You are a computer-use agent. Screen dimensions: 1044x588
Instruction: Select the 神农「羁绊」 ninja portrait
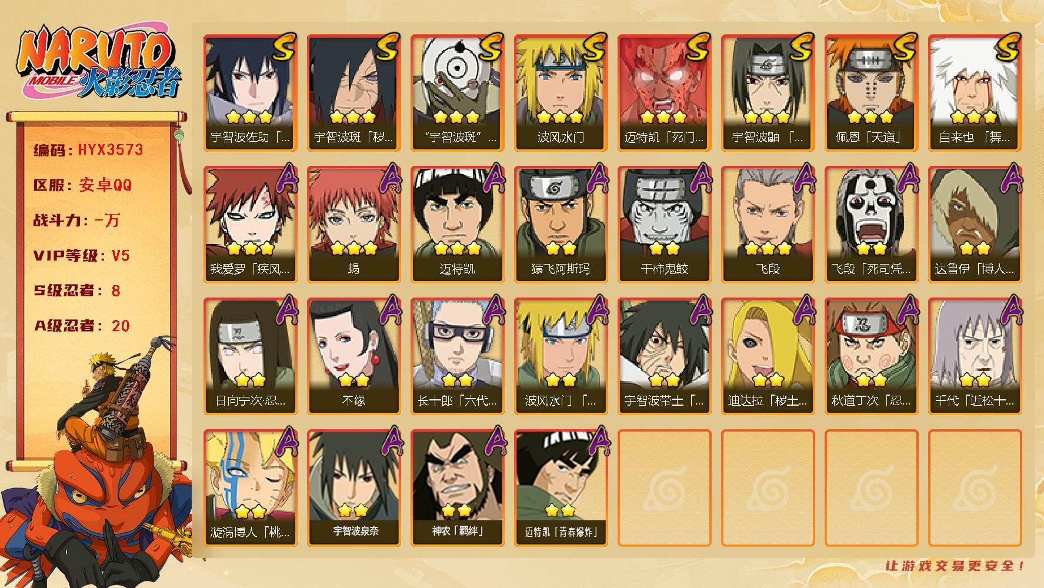(457, 488)
